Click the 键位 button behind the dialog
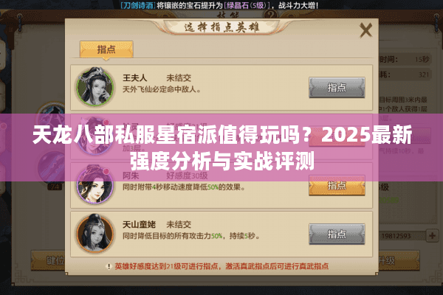The width and height of the screenshot is (443, 295). (x=48, y=260)
